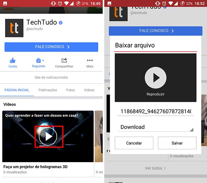The image size is (207, 183).
Task: Tap the 18:49 clock in status bar
Action: click(x=95, y=4)
